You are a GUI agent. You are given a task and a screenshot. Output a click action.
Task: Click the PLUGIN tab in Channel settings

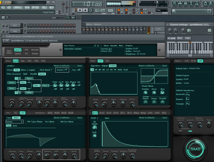pyautogui.click(x=171, y=38)
